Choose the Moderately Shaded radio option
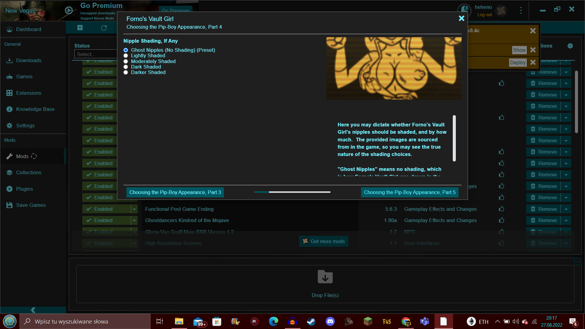The image size is (585, 329). 126,61
